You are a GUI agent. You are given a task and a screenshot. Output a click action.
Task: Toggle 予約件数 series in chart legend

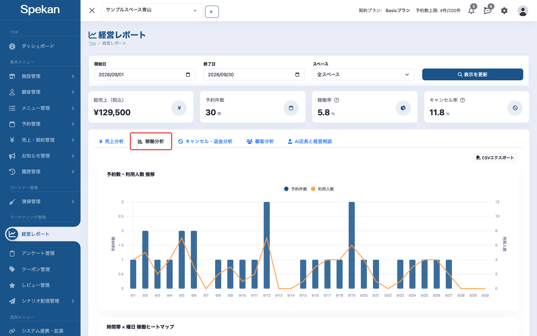pos(295,189)
